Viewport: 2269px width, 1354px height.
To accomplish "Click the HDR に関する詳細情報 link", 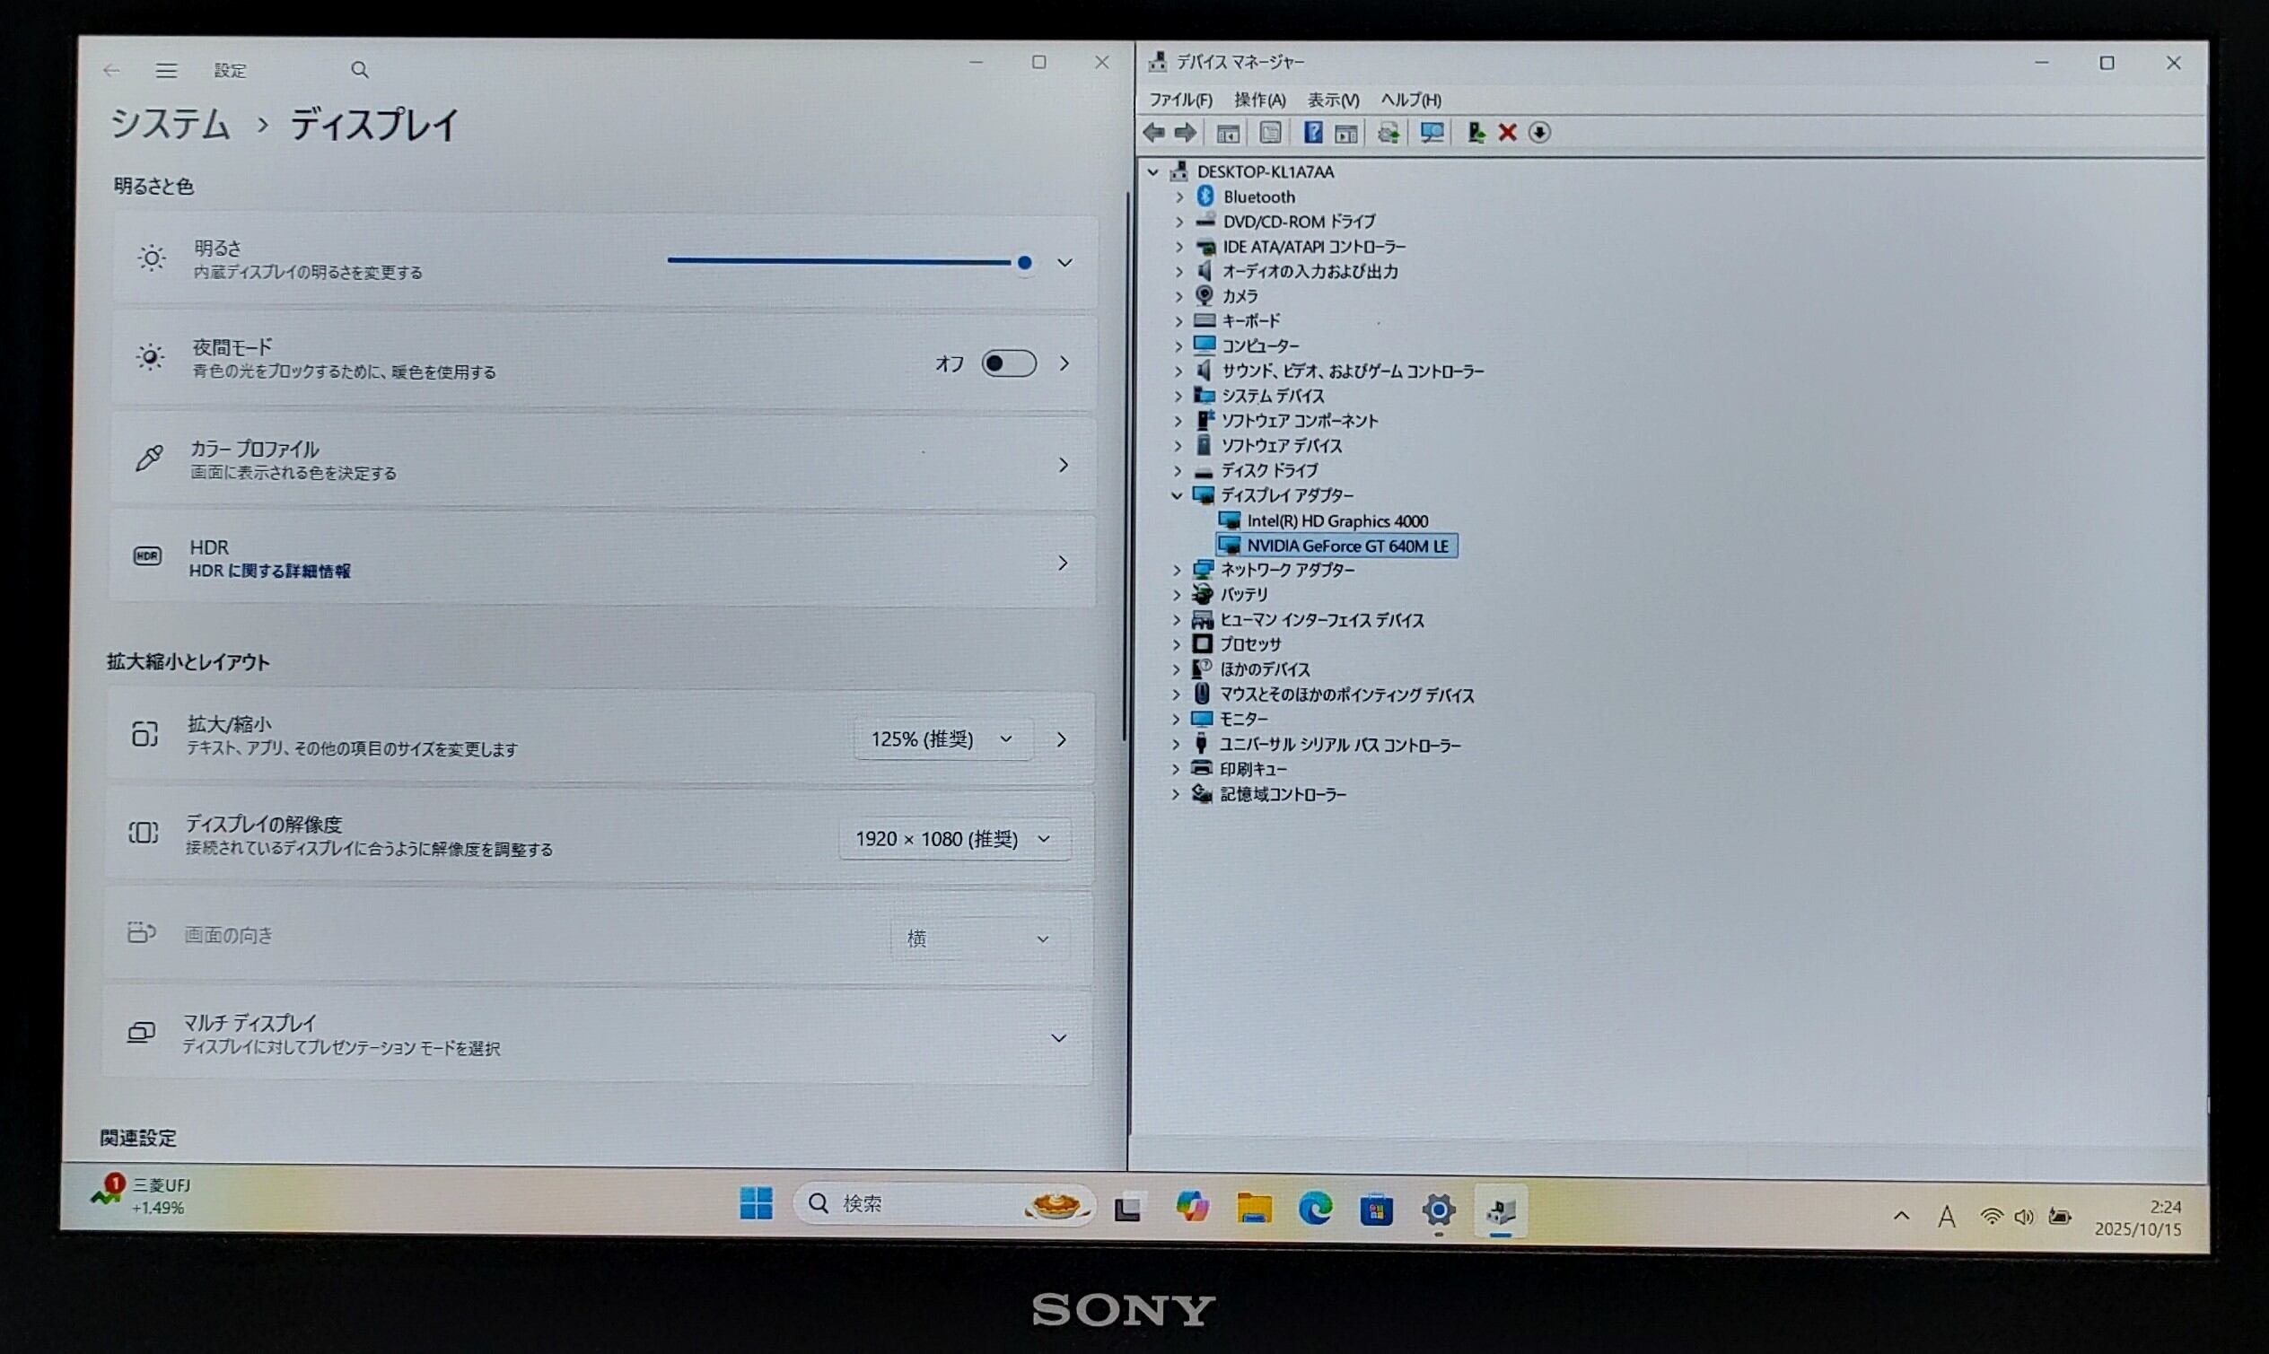I will (269, 572).
